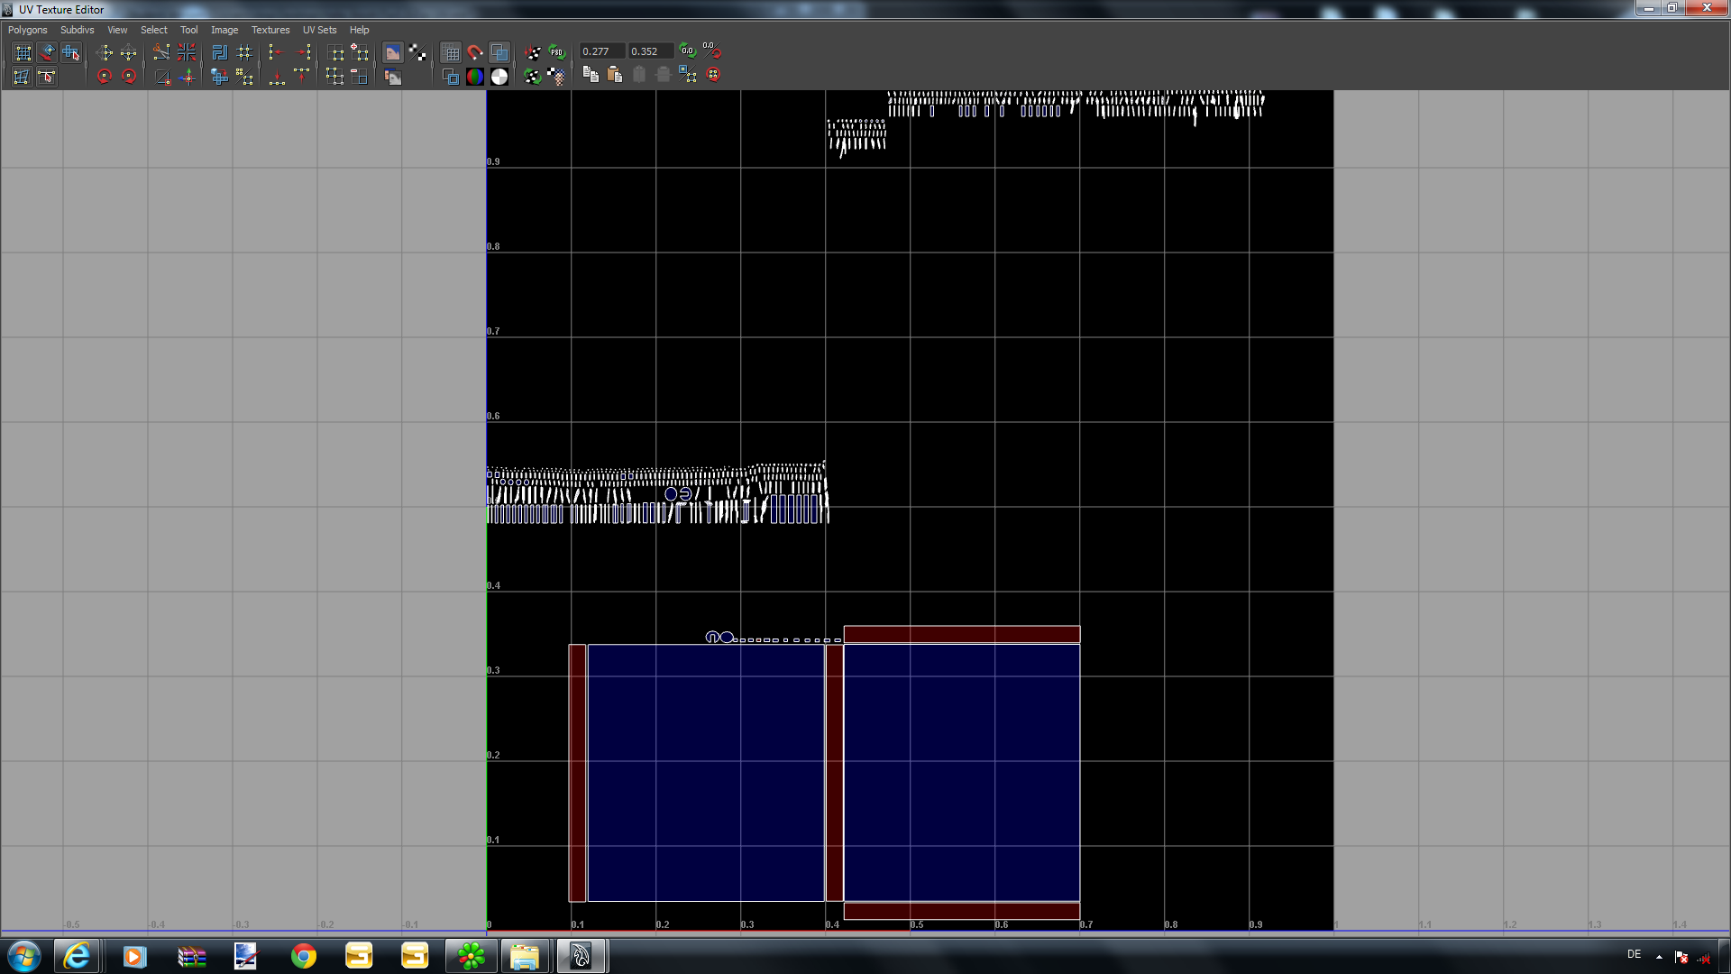Select the UV Lattice tool
Screen dimensions: 1731x974
(23, 52)
